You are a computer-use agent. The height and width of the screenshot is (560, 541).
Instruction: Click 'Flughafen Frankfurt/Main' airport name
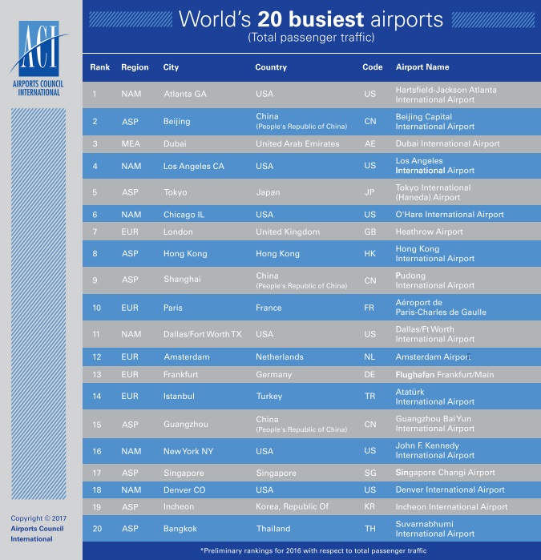(445, 375)
